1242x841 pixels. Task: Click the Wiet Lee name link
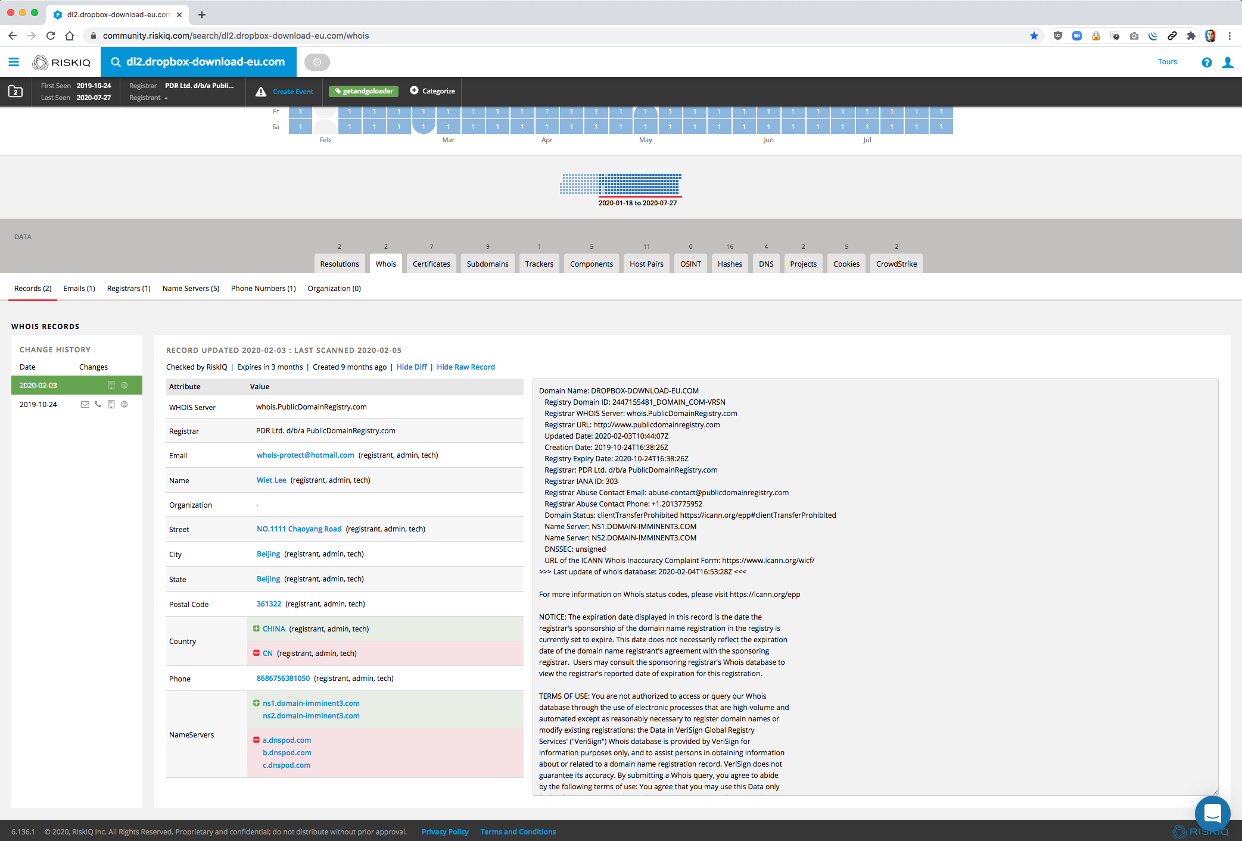(272, 480)
